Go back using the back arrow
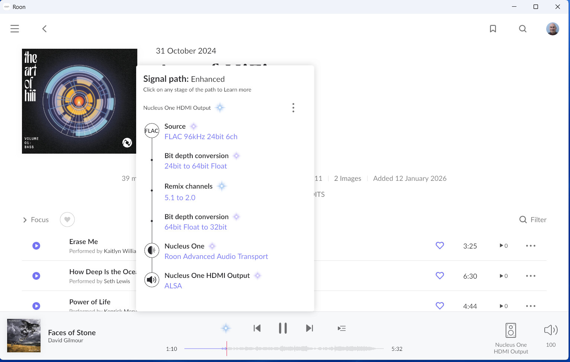The height and width of the screenshot is (362, 570). 44,29
